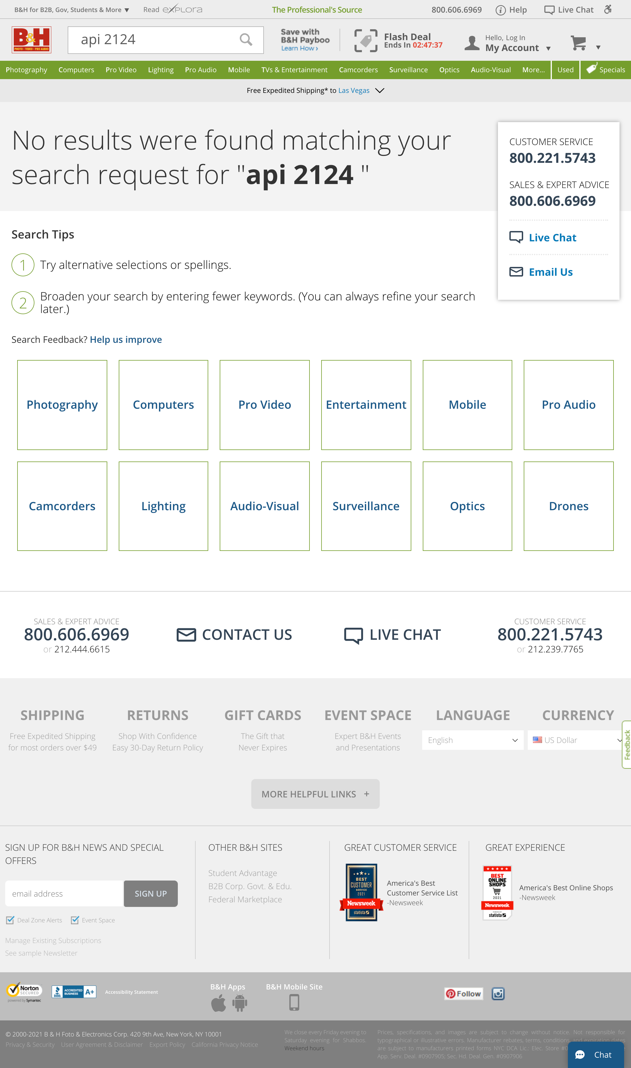Uncheck the Deal Zone Alerts checkbox
631x1068 pixels.
point(10,920)
